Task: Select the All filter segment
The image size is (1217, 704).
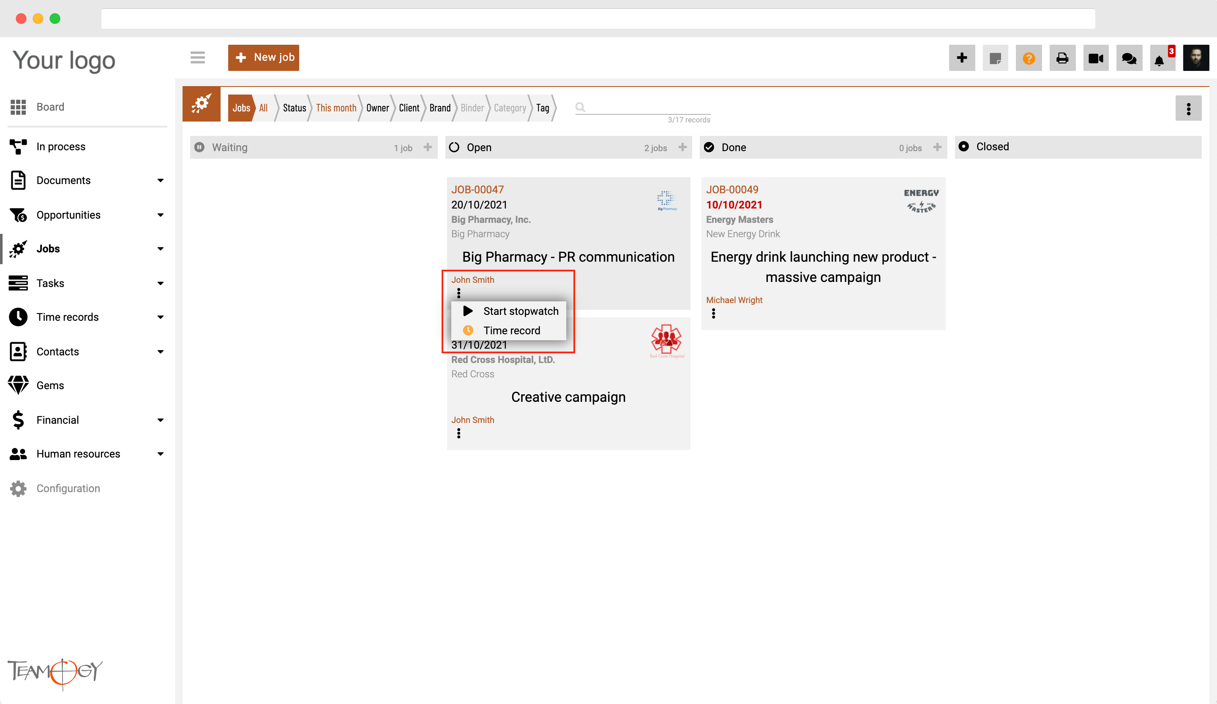Action: click(x=263, y=108)
